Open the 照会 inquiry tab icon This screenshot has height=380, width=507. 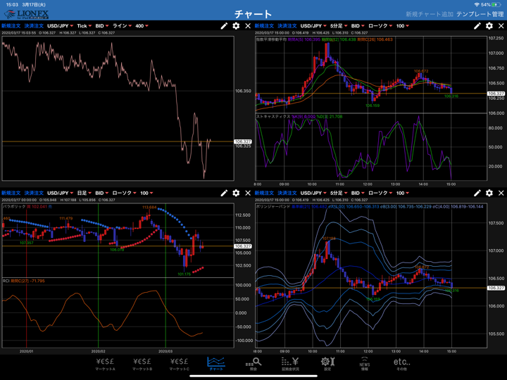(x=254, y=363)
